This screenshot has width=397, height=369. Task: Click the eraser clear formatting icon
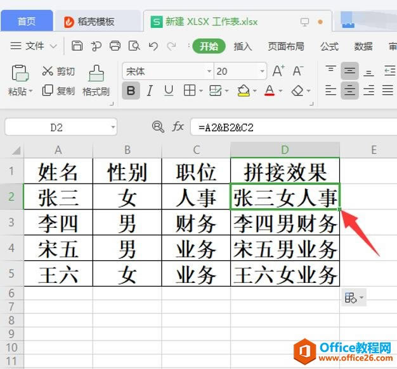(297, 91)
